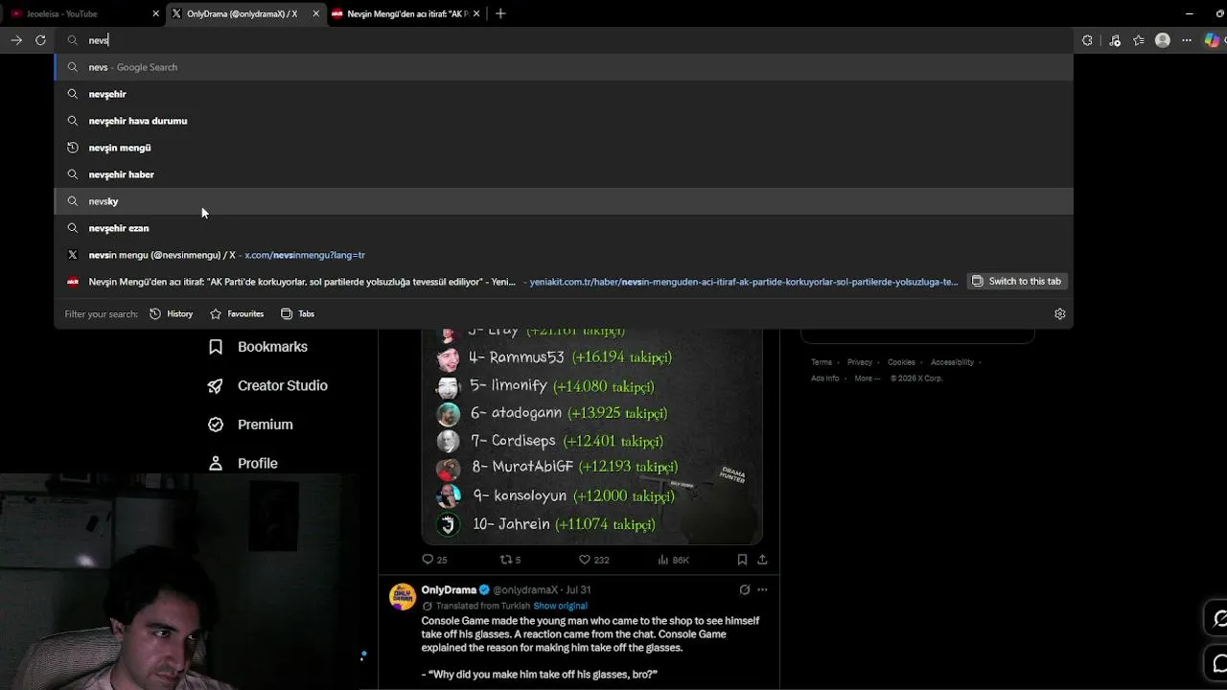Screen dimensions: 1227x690
Task: Click the Bookmarks sidebar icon
Action: [x=216, y=347]
